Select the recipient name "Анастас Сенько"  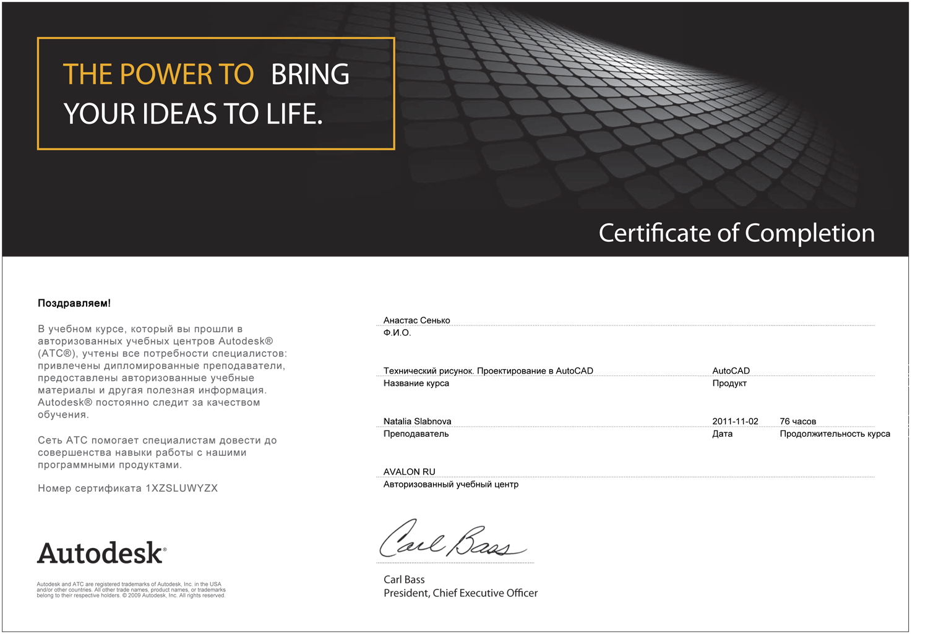click(x=416, y=320)
